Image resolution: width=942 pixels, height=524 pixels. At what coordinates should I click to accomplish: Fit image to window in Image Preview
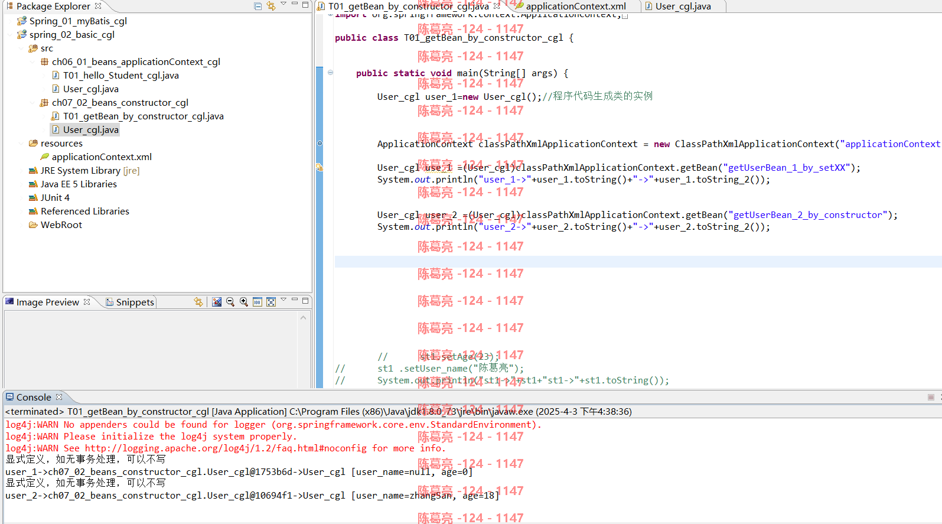(x=271, y=302)
